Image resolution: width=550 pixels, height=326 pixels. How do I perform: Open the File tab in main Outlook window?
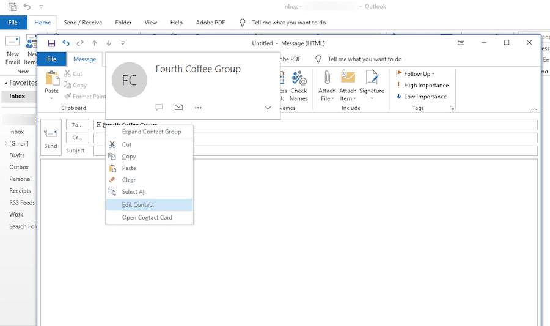pyautogui.click(x=13, y=23)
